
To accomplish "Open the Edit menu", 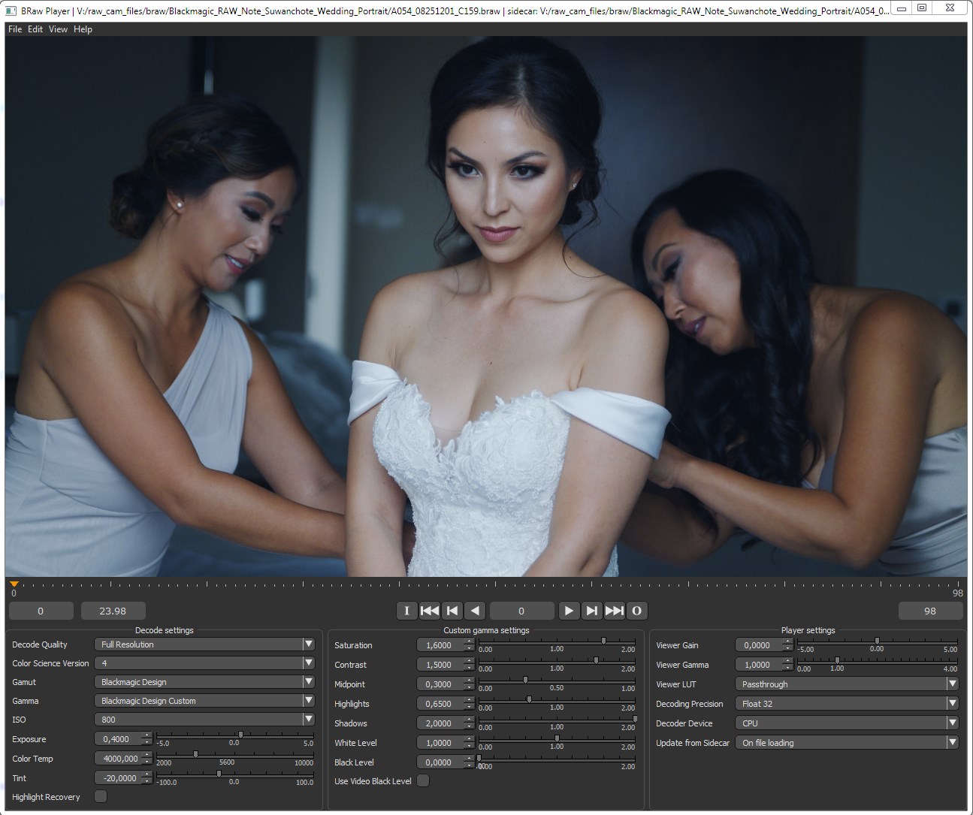I will 35,29.
